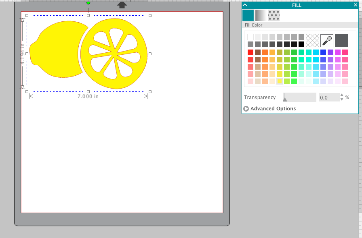Pick the eyedropper color selector tool

click(x=327, y=41)
